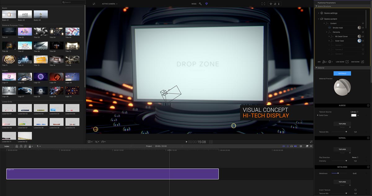The height and width of the screenshot is (196, 372).
Task: Click the Load Scene arrow icon
Action: pos(347,62)
